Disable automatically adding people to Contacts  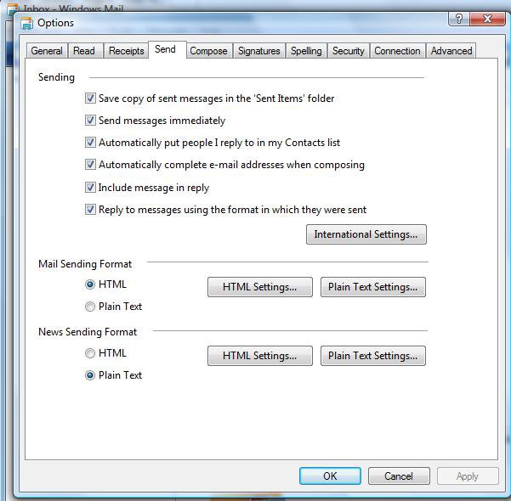[x=90, y=143]
